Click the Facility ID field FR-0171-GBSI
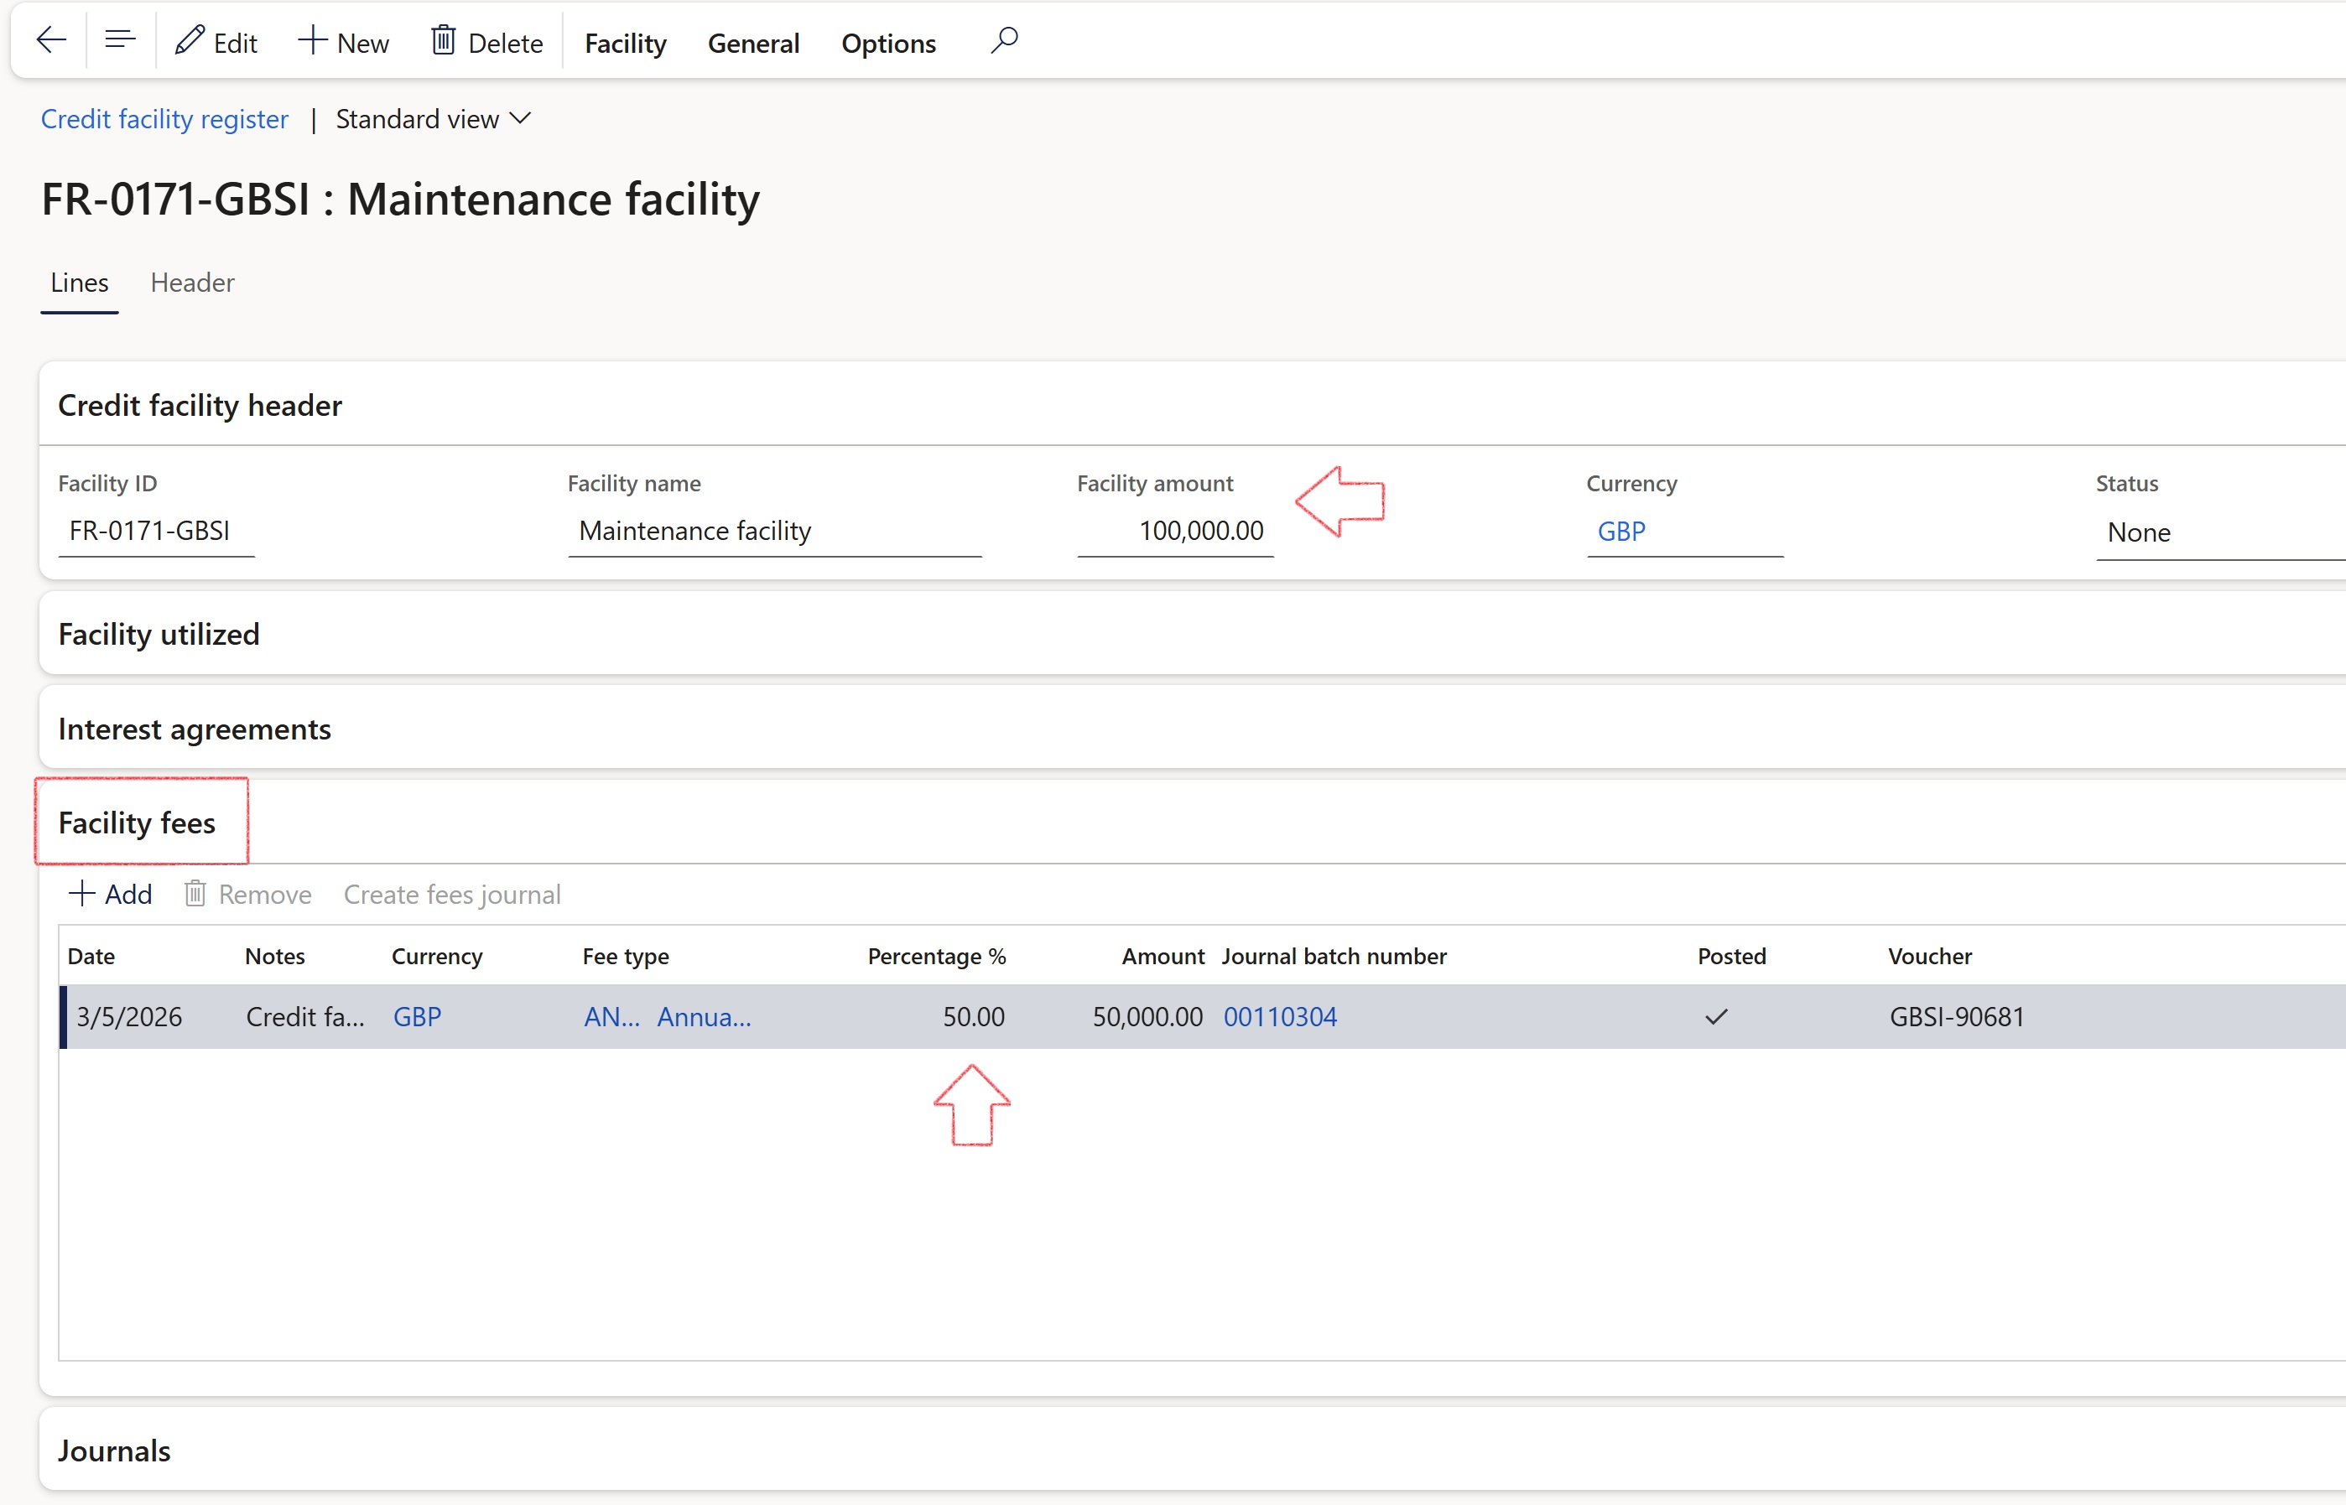 [x=156, y=531]
